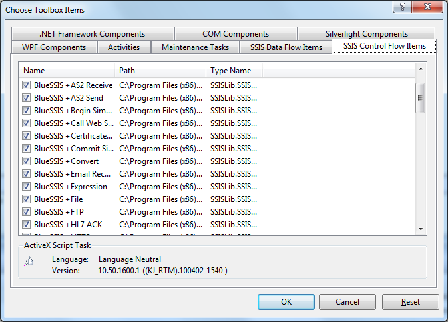Uncheck the BlueSSIS +Expression checkbox
This screenshot has height=322, width=448.
click(26, 186)
